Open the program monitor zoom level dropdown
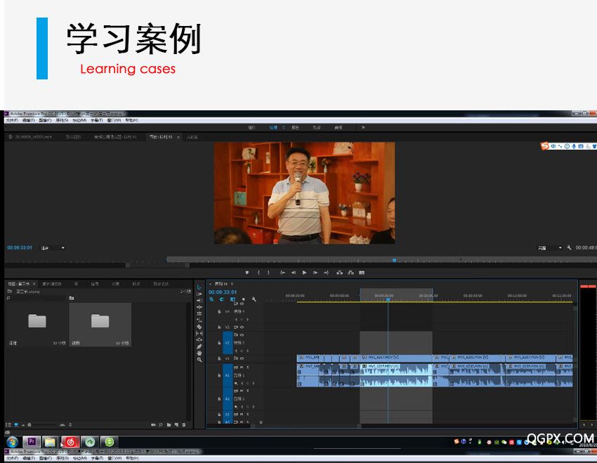 pos(53,248)
